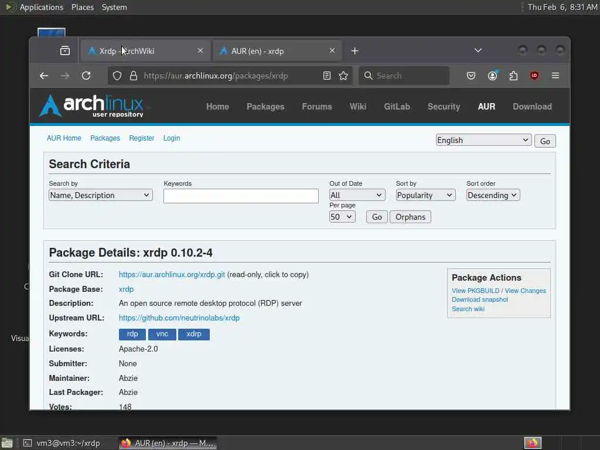This screenshot has height=450, width=600.
Task: Open View PKGBUILD link
Action: [476, 291]
